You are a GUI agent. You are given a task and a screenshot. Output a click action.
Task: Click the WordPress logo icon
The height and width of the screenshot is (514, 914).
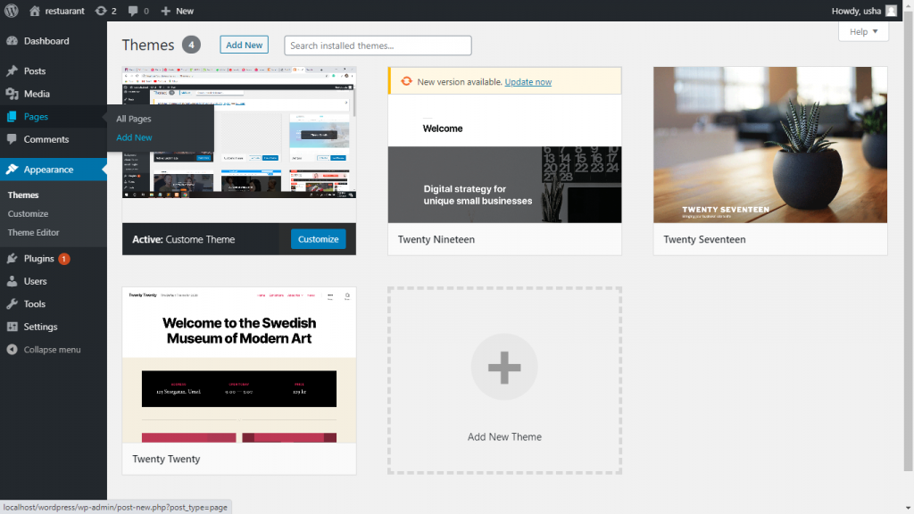pyautogui.click(x=12, y=11)
